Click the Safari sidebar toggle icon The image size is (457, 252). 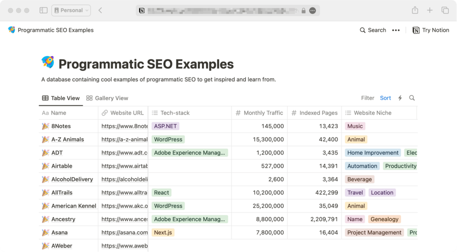click(44, 10)
